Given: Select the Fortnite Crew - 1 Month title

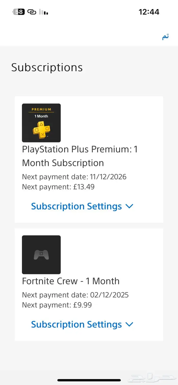Looking at the screenshot, I should click(x=71, y=281).
